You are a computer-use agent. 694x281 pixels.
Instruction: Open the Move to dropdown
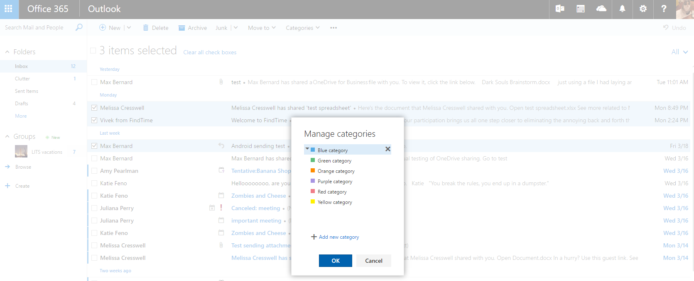(262, 28)
